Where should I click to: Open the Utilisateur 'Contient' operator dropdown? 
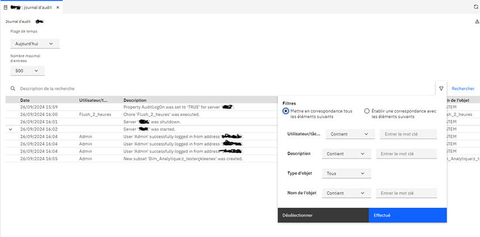coord(350,134)
